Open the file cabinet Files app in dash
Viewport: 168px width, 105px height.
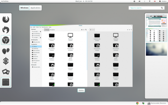[6, 82]
